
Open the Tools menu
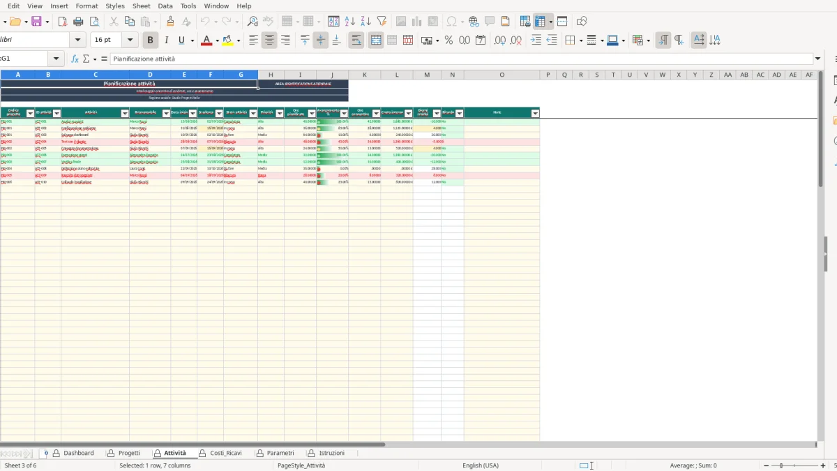tap(188, 6)
